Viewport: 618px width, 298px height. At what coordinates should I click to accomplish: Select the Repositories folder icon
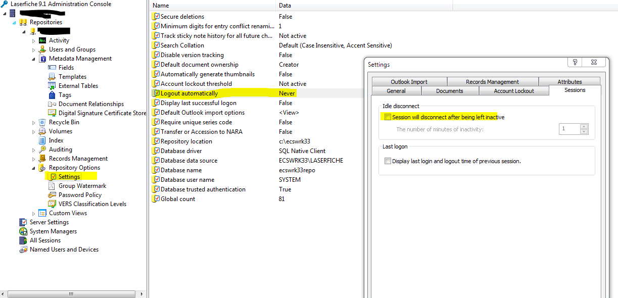click(23, 22)
